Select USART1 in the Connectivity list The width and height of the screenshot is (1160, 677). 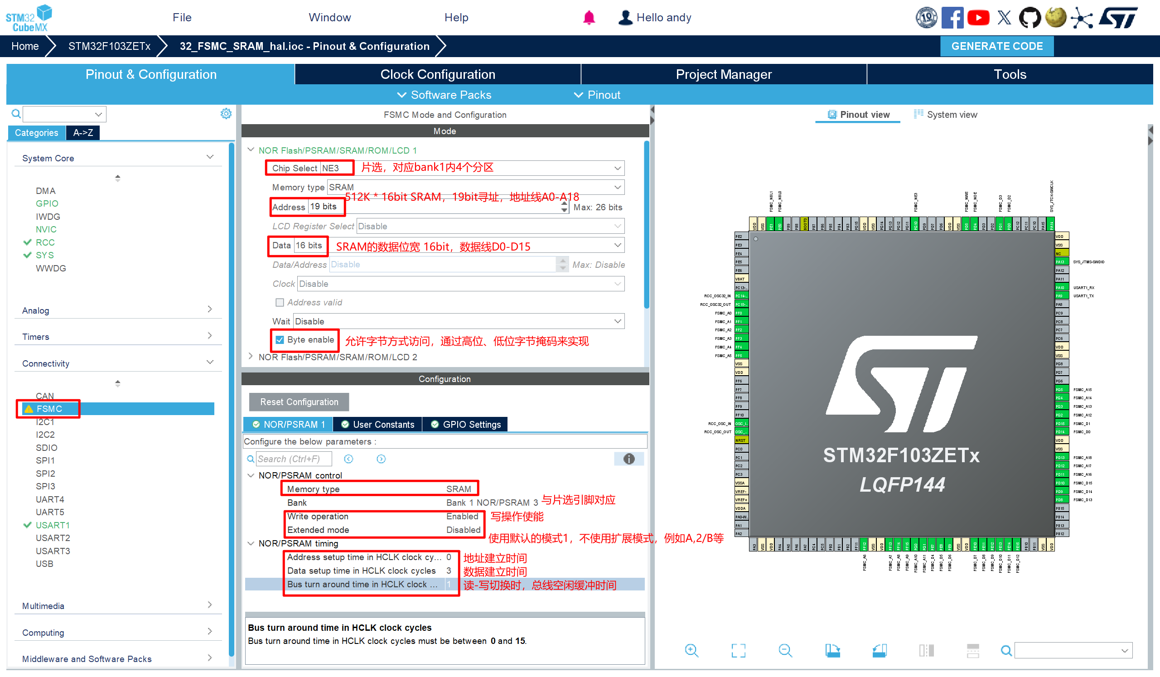[53, 525]
